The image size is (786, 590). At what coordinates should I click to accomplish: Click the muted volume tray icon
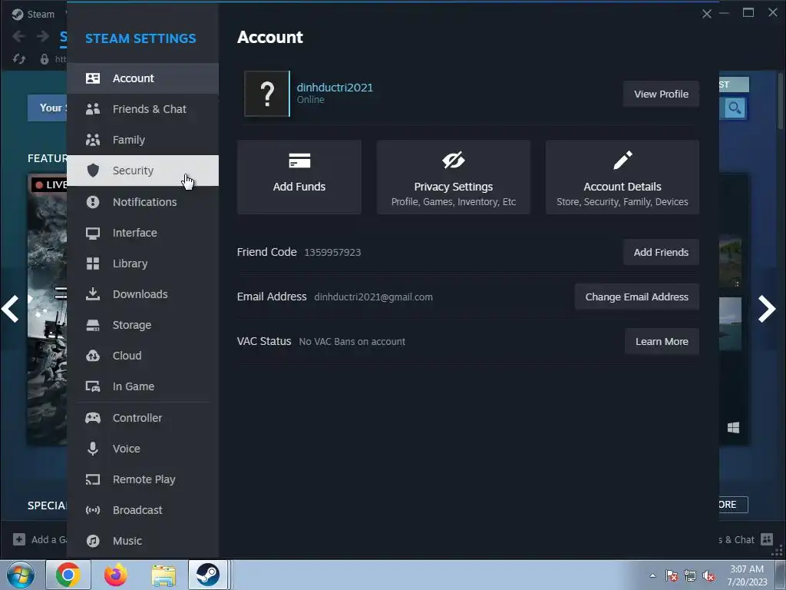coord(708,576)
